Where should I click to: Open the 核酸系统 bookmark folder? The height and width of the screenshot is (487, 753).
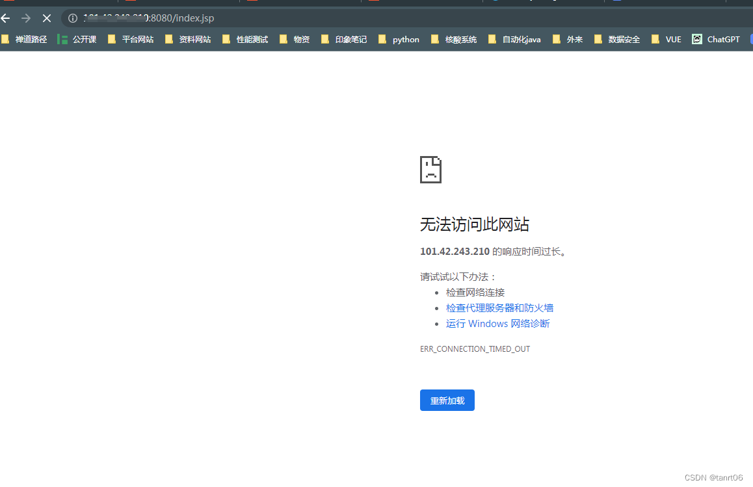coord(454,40)
